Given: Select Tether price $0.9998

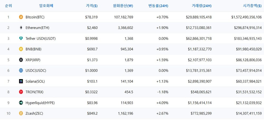Looking at the screenshot, I should (x=91, y=38).
